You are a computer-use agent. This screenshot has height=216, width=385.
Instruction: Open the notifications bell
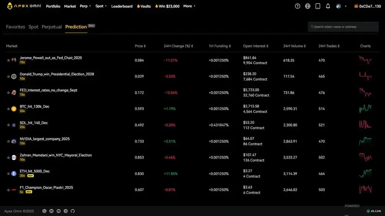[328, 6]
